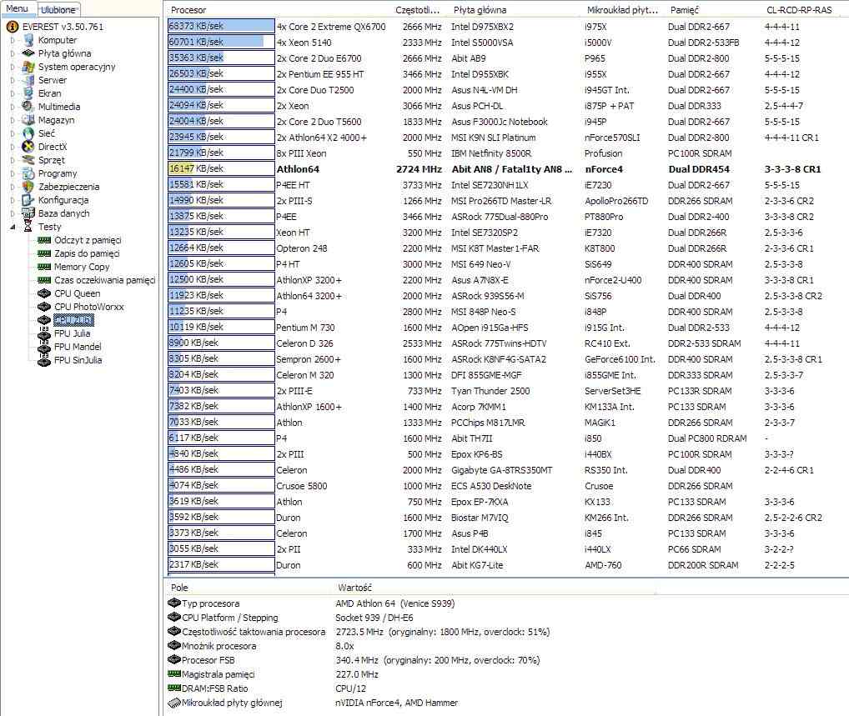
Task: Click the Magazyn storage icon
Action: 28,120
